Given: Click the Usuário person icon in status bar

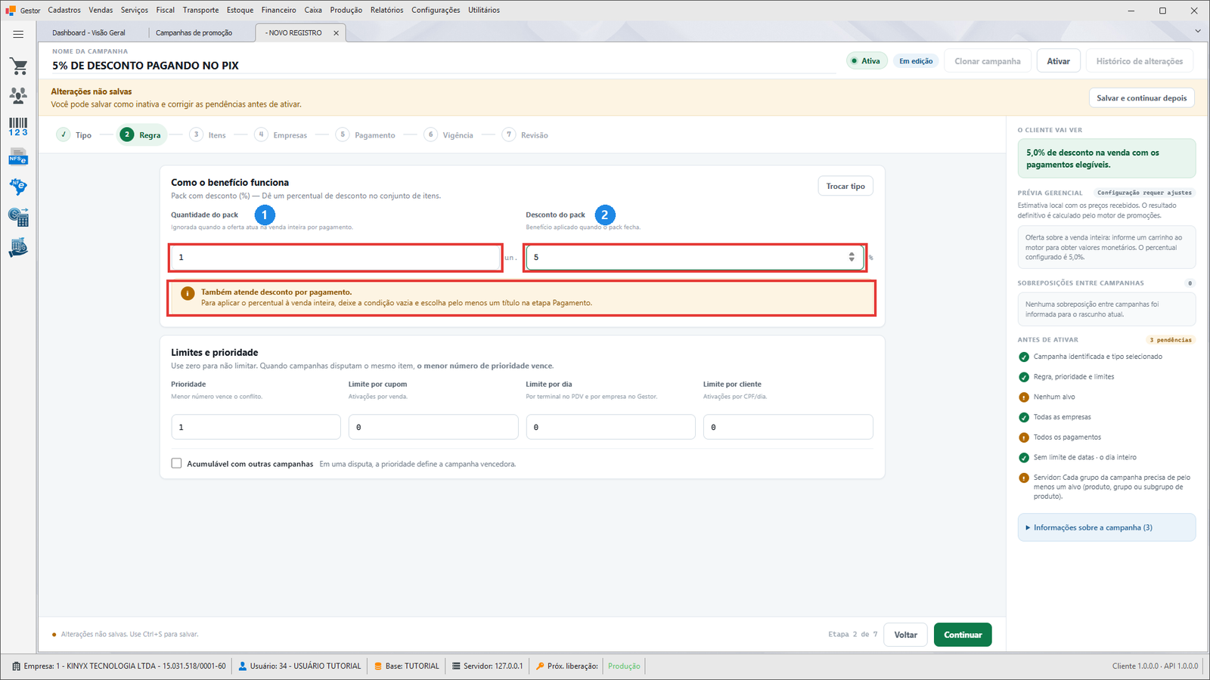Looking at the screenshot, I should point(243,666).
